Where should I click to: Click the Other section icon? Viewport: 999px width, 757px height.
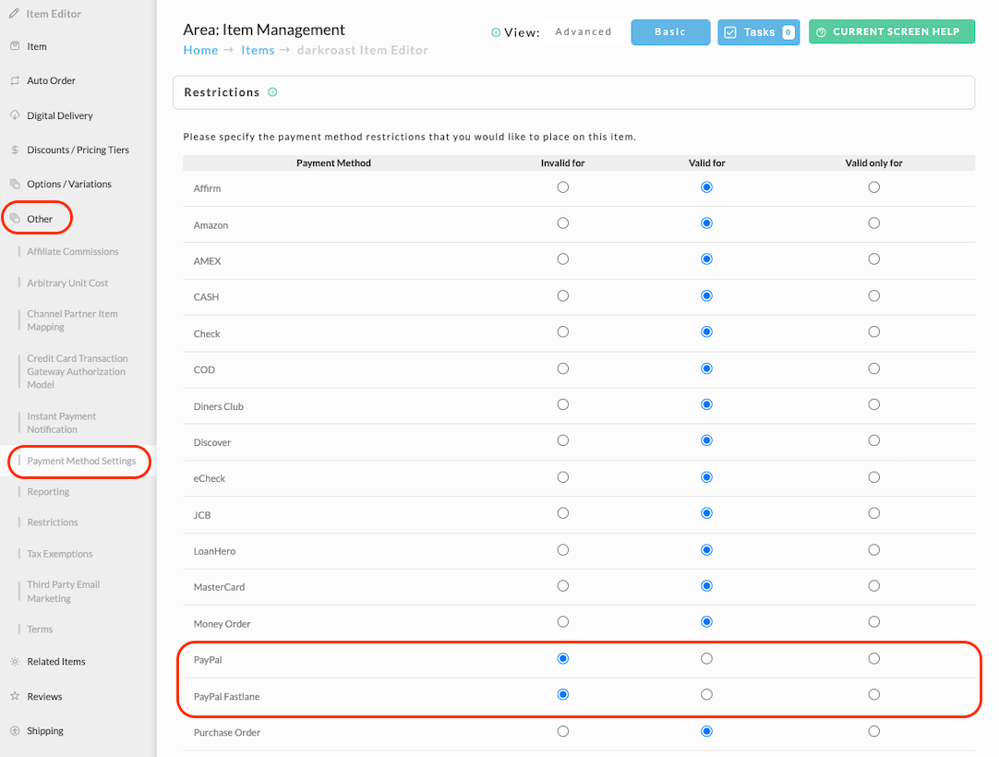tap(15, 219)
